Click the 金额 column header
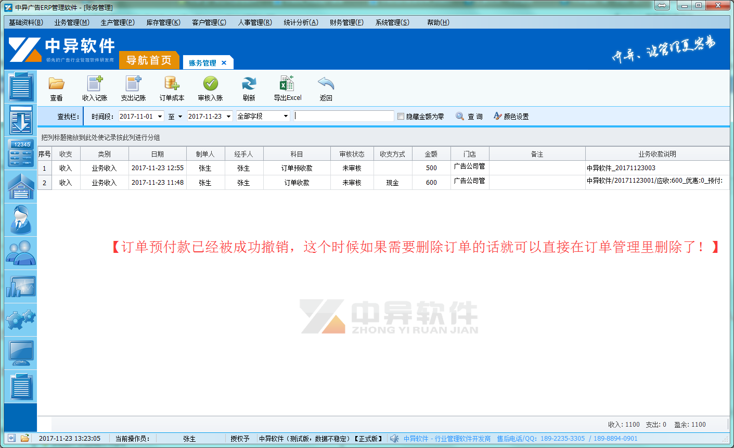The image size is (734, 448). (431, 154)
